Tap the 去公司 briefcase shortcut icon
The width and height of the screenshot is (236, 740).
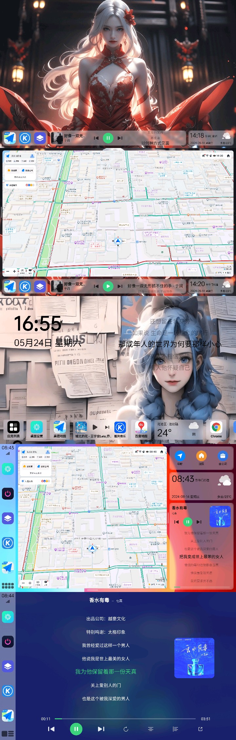tap(223, 456)
